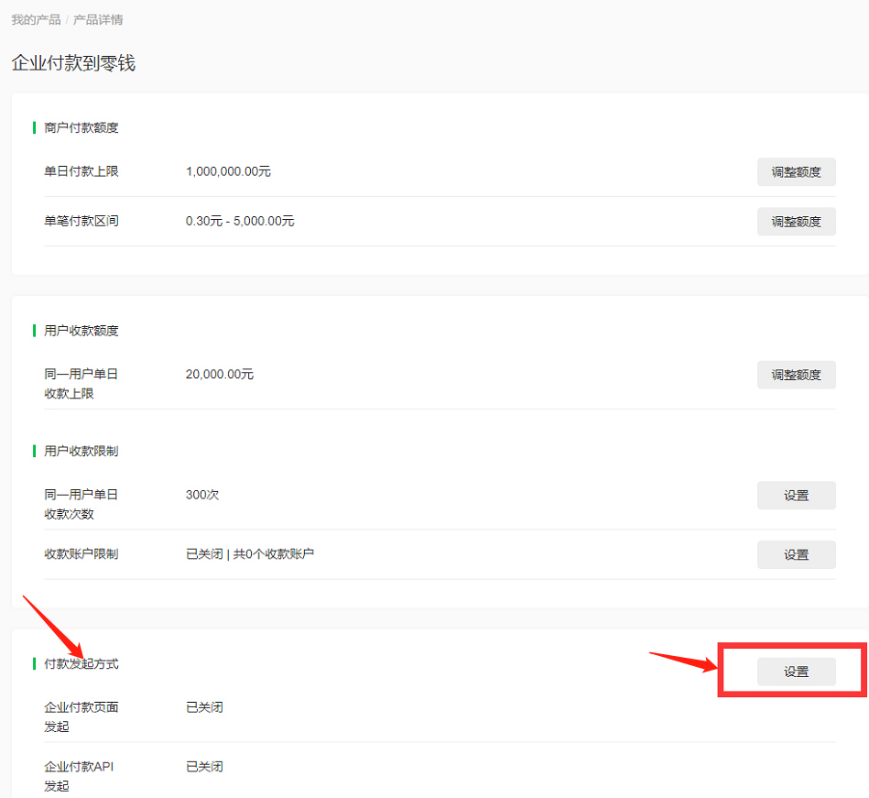869x798 pixels.
Task: Click the 1,000,000.00元 daily limit value
Action: pos(228,171)
